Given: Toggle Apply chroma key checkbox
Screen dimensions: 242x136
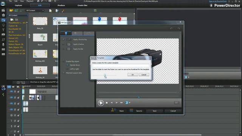Looking at the screenshot, I should [x=63, y=39].
